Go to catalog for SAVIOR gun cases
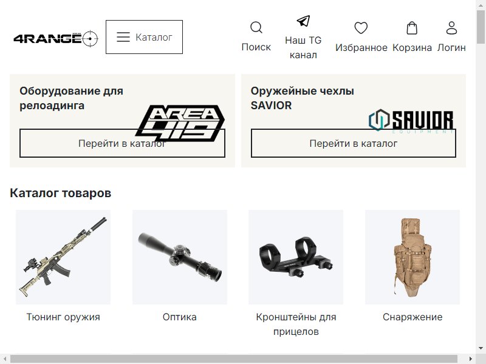This screenshot has width=486, height=364. (354, 143)
